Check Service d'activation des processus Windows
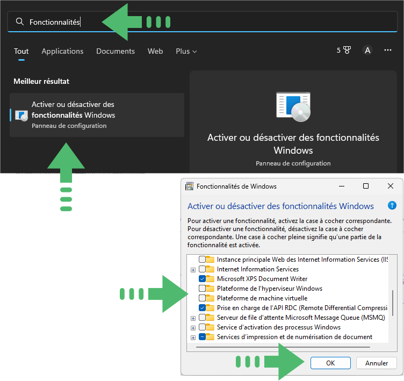The image size is (404, 381). tap(202, 327)
